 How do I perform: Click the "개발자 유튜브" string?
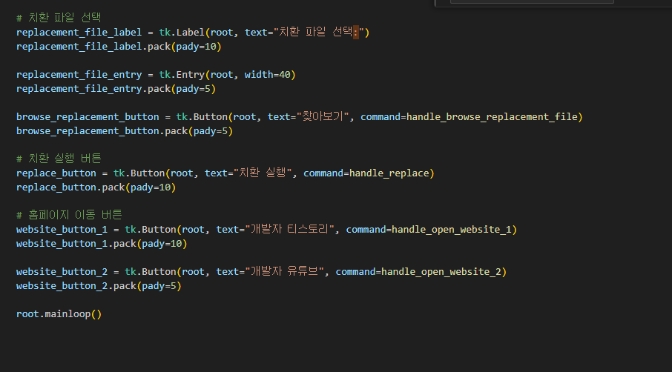tap(284, 271)
